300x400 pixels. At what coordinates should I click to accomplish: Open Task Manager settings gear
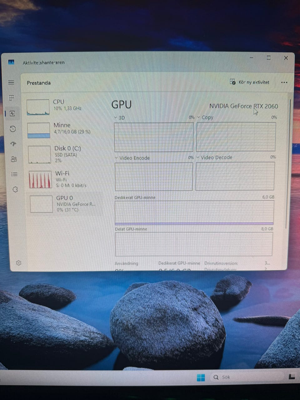click(18, 263)
